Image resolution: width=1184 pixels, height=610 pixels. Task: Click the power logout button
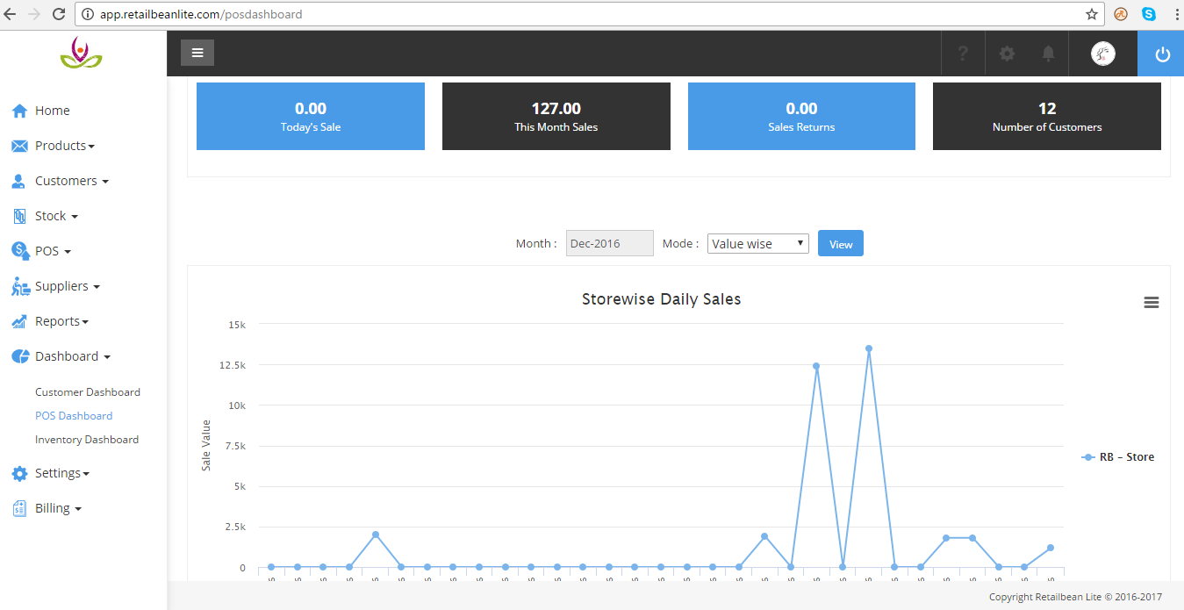point(1162,54)
